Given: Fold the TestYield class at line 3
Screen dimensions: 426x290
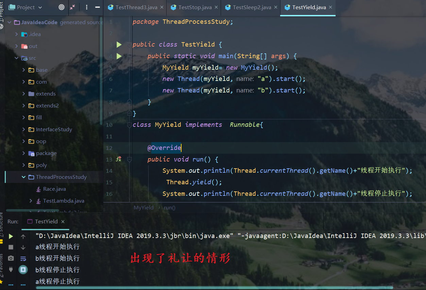Looking at the screenshot, I should 129,45.
